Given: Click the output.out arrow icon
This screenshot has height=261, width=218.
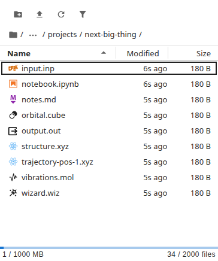Looking at the screenshot, I should [x=13, y=131].
